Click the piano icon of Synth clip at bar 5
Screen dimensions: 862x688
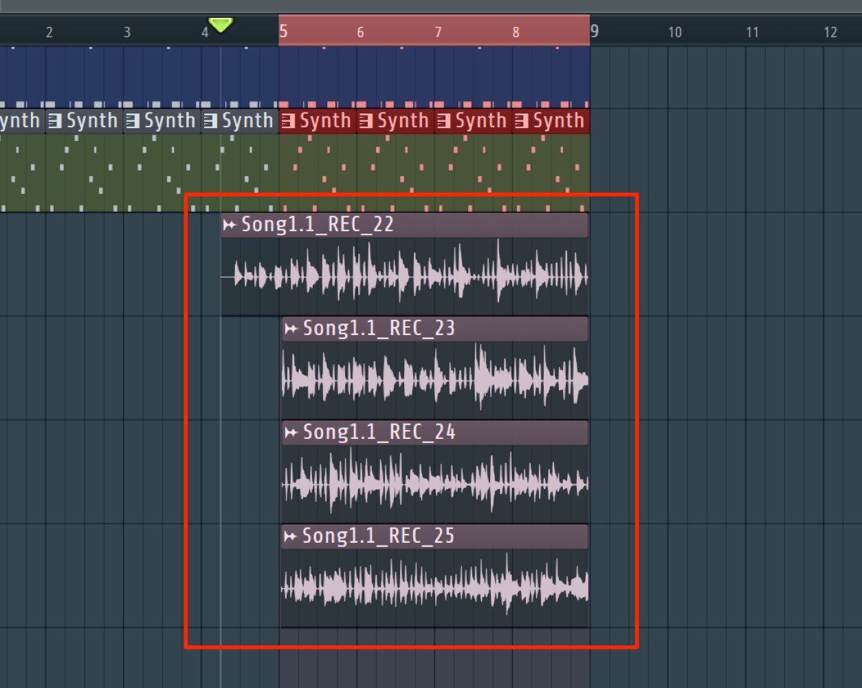(x=289, y=121)
